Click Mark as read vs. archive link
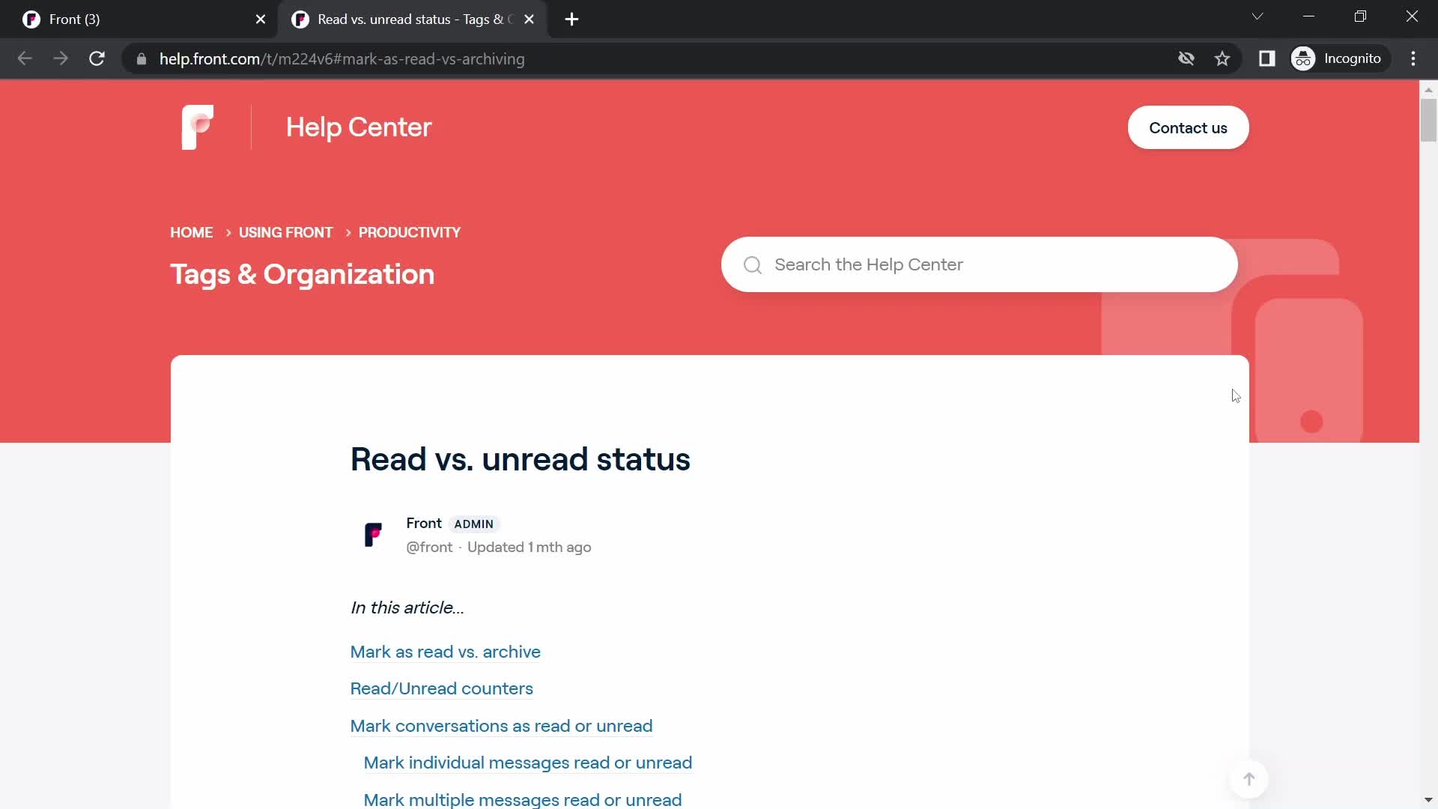Viewport: 1438px width, 809px height. 446,651
